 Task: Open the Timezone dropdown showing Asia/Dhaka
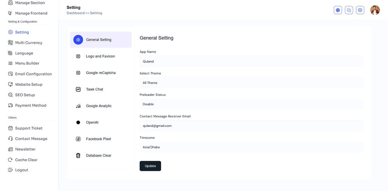251,147
